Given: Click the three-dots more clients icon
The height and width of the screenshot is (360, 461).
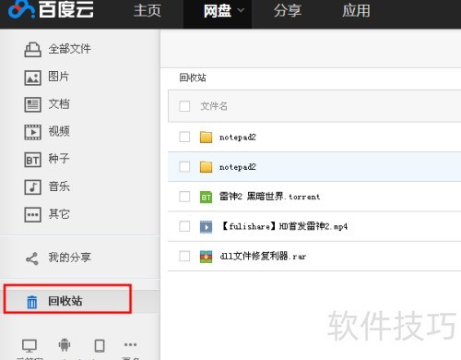Looking at the screenshot, I should 131,344.
